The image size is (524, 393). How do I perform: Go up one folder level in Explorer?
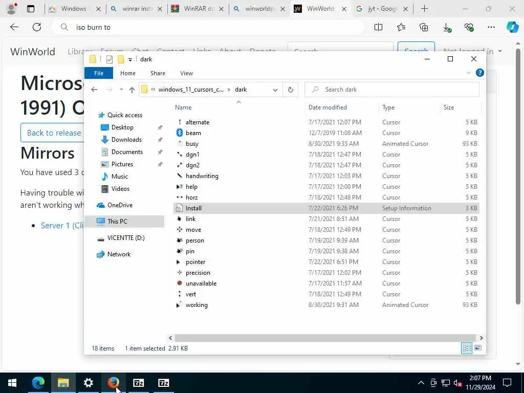coord(132,90)
